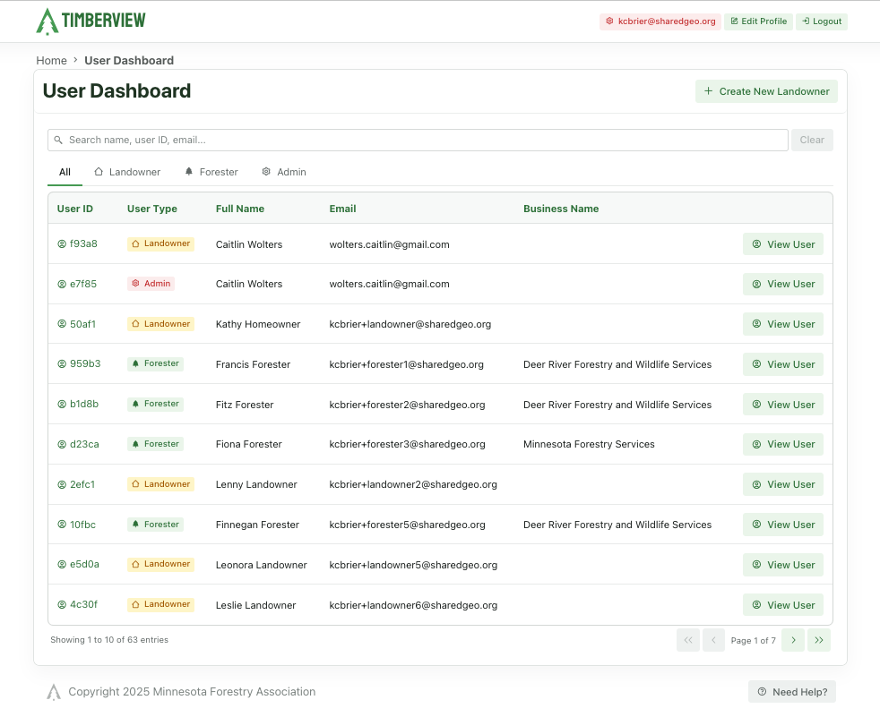The image size is (880, 717).
Task: Click the tree icon in Francis Forester's badge
Action: [x=135, y=363]
